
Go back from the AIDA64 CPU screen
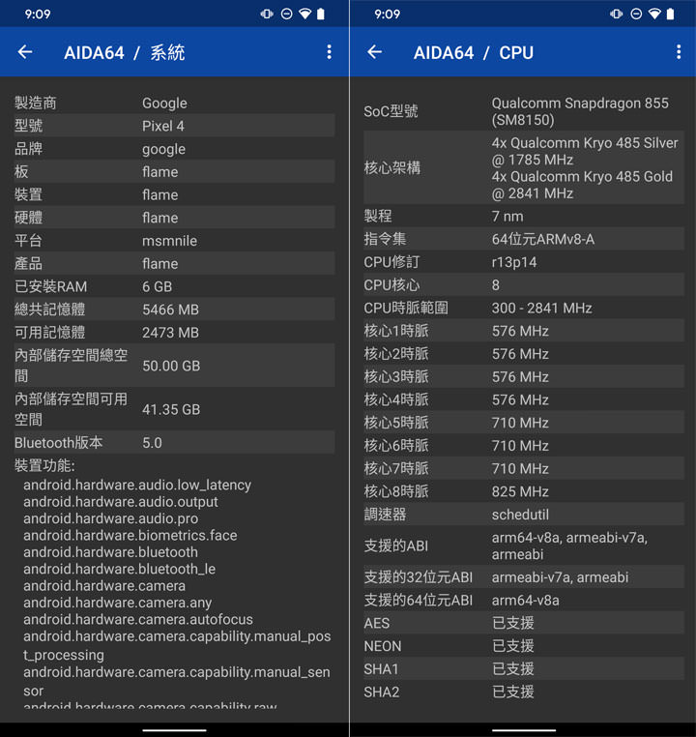375,52
